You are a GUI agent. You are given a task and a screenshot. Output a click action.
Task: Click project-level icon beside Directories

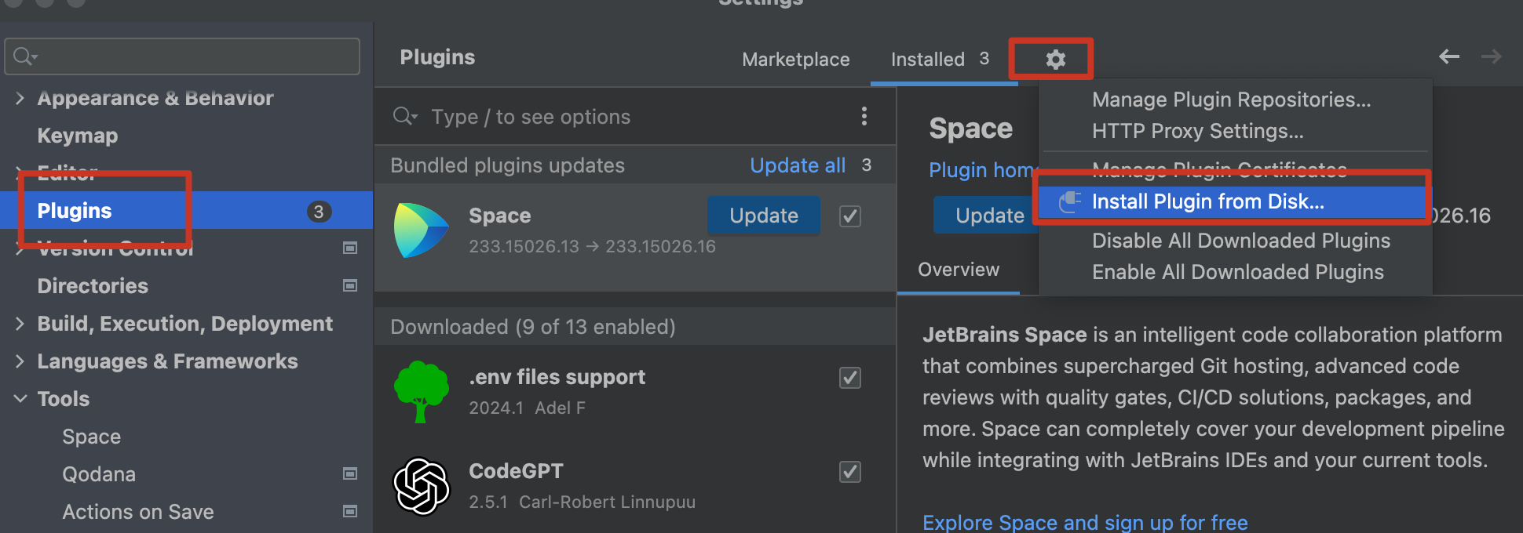coord(350,285)
